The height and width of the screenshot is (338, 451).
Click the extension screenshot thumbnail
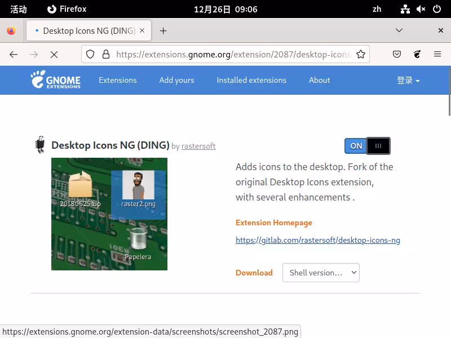(x=109, y=214)
